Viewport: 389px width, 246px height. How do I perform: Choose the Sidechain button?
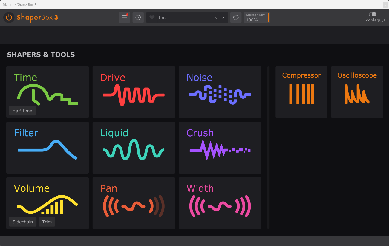click(23, 222)
